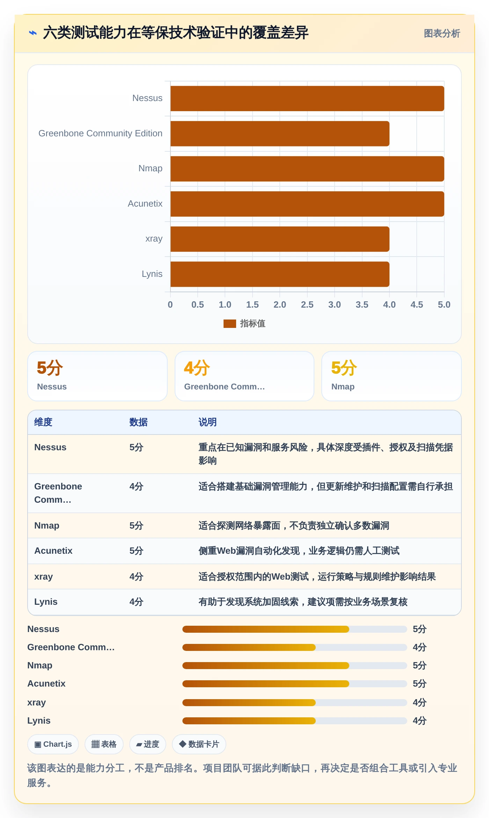Click the Acunetix progress bar

pos(294,684)
